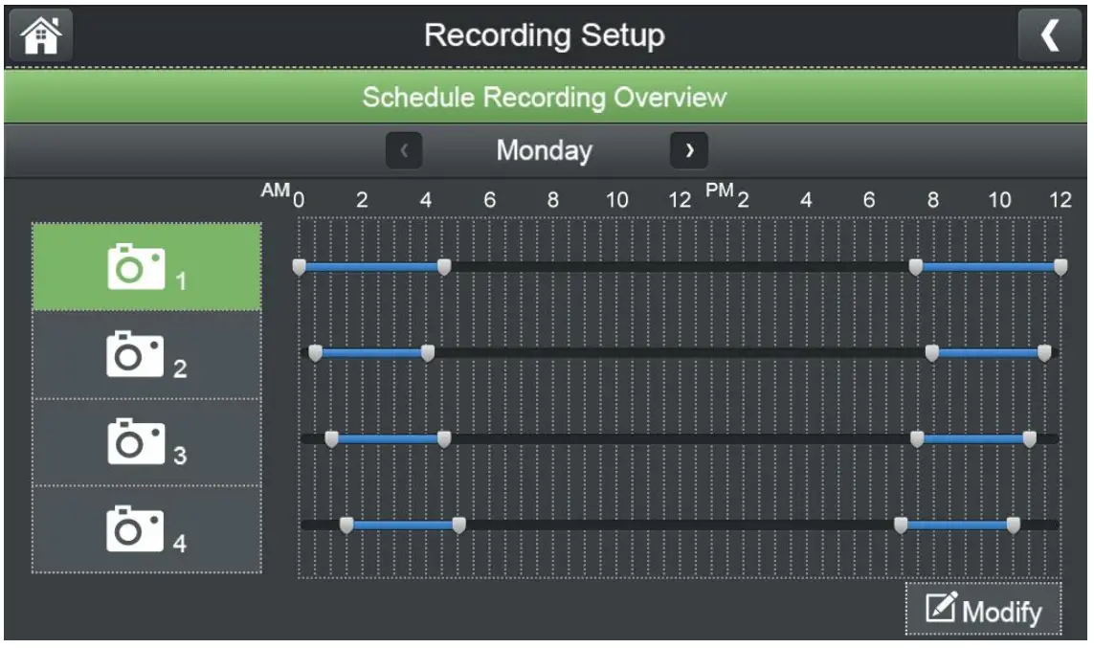
Task: Click the Monday day label
Action: 545,151
